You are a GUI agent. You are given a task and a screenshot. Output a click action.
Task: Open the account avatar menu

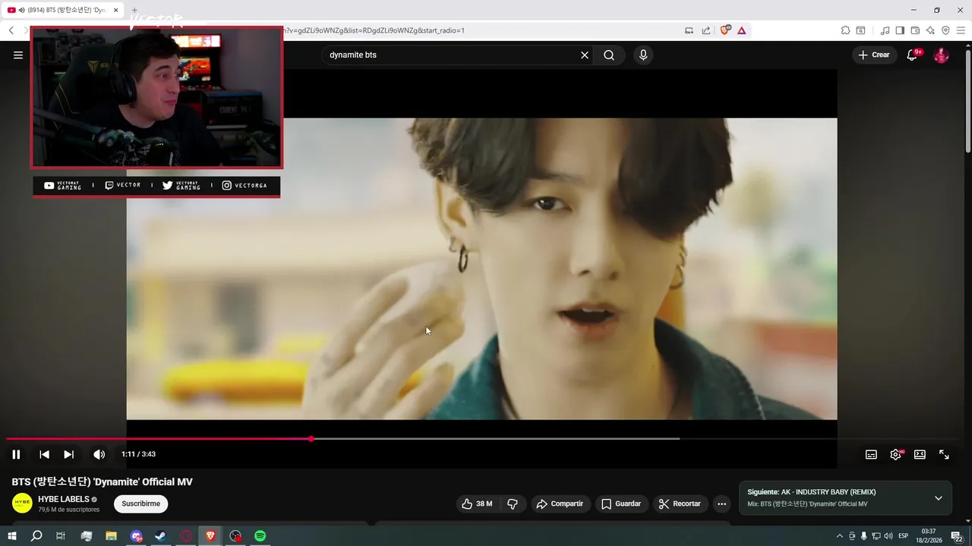(x=941, y=55)
